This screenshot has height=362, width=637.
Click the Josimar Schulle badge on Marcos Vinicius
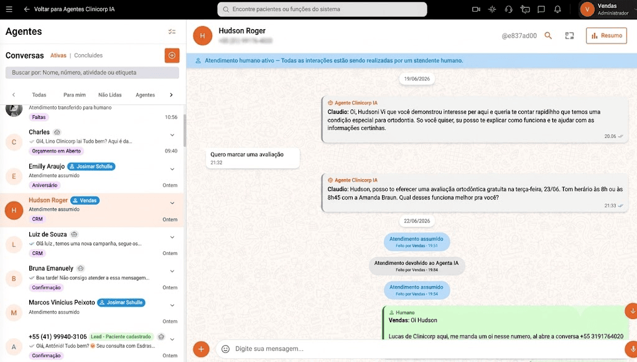click(121, 302)
